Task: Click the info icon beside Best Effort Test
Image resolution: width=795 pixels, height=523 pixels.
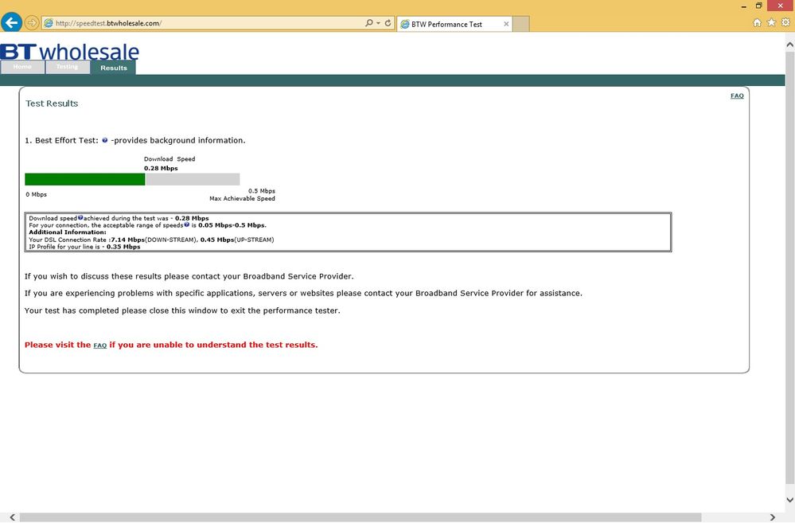Action: coord(104,140)
